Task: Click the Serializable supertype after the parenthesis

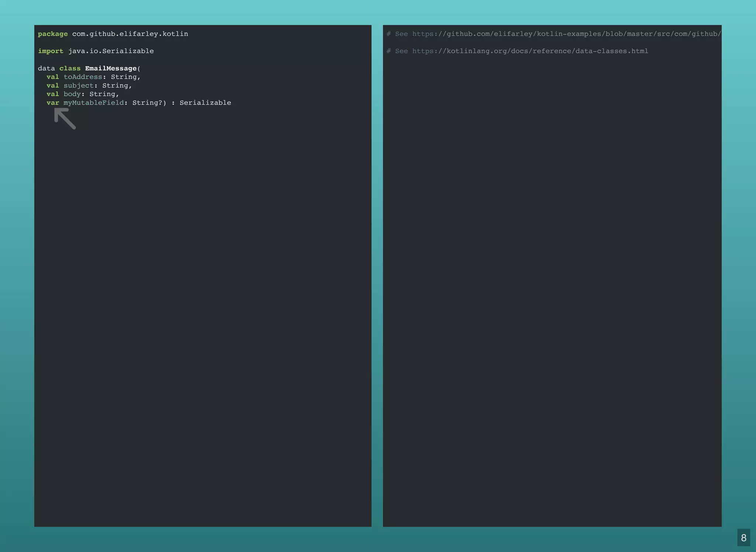Action: [x=205, y=103]
